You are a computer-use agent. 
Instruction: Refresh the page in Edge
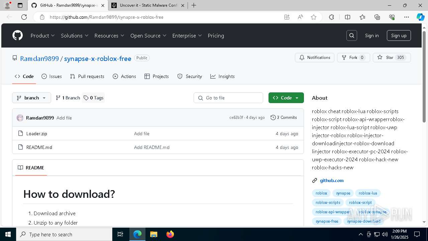(x=24, y=17)
